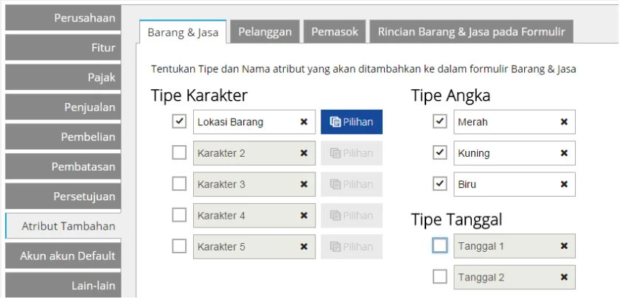620x299 pixels.
Task: Click the X icon in the Tanggal 2 field
Action: click(x=564, y=278)
